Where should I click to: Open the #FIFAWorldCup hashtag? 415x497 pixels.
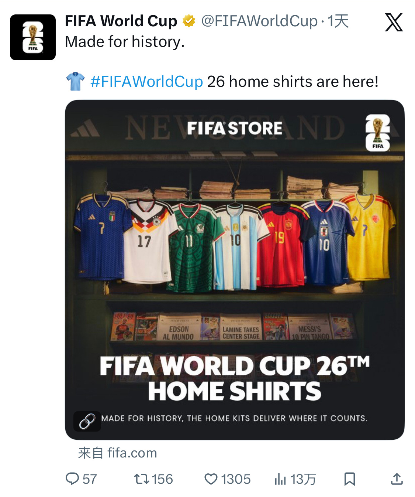tap(147, 81)
